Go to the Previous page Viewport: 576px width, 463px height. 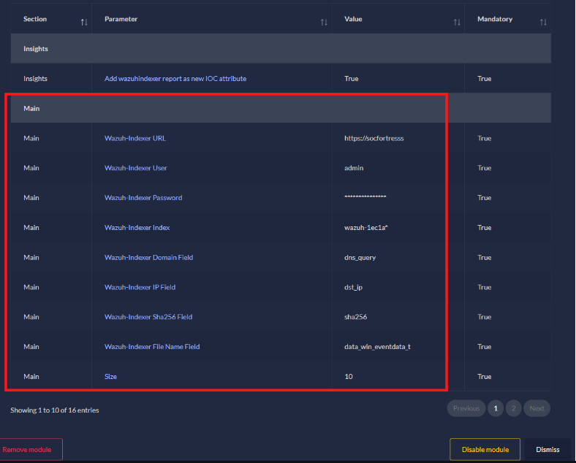tap(466, 408)
